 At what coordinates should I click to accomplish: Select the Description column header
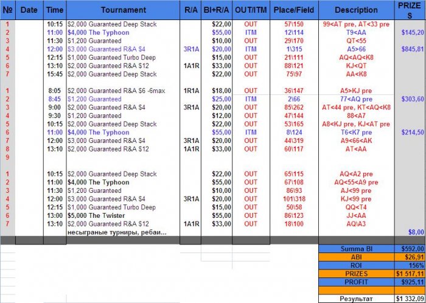(356, 10)
